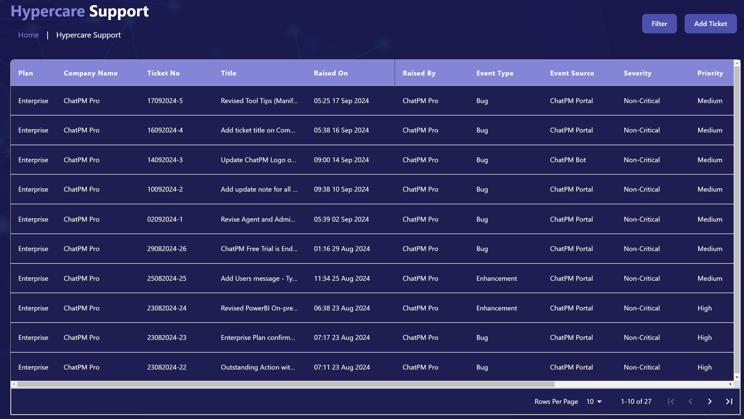Open Rows Per Page dropdown
This screenshot has width=744, height=419.
click(594, 401)
